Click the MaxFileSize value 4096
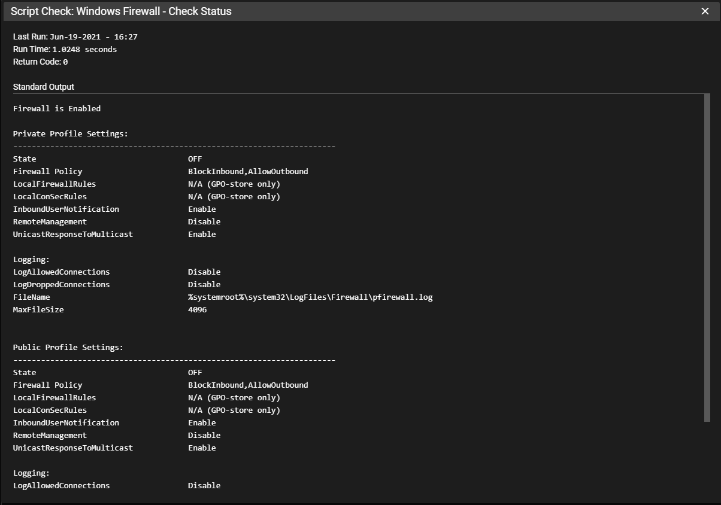The height and width of the screenshot is (505, 721). pos(197,310)
